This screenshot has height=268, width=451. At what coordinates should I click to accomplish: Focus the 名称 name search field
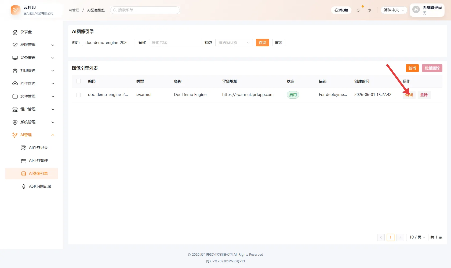175,43
